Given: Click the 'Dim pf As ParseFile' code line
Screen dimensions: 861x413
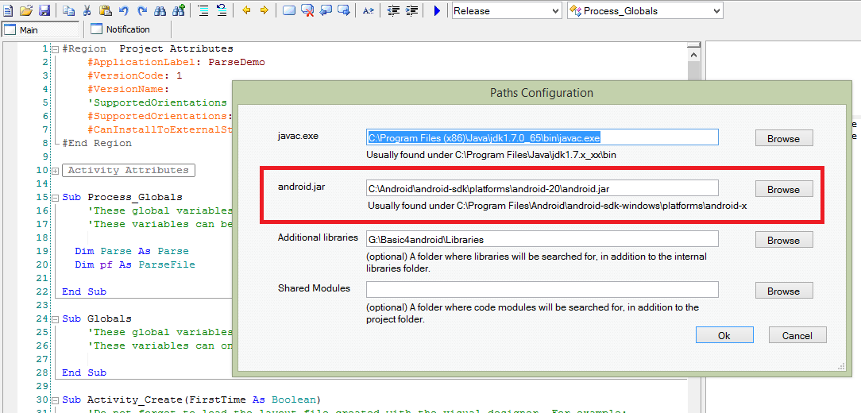Looking at the screenshot, I should pyautogui.click(x=135, y=264).
